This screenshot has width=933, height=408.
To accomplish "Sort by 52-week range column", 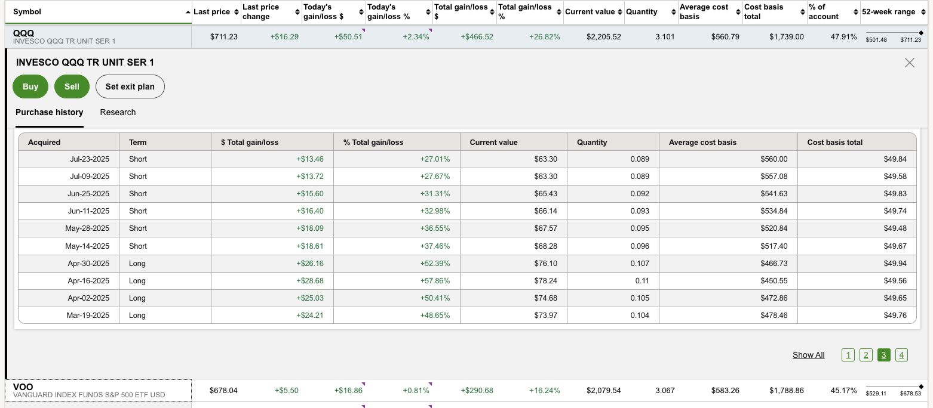I will [x=894, y=12].
